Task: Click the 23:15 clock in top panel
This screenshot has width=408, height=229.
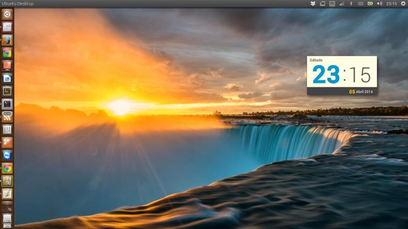Action: coord(391,4)
